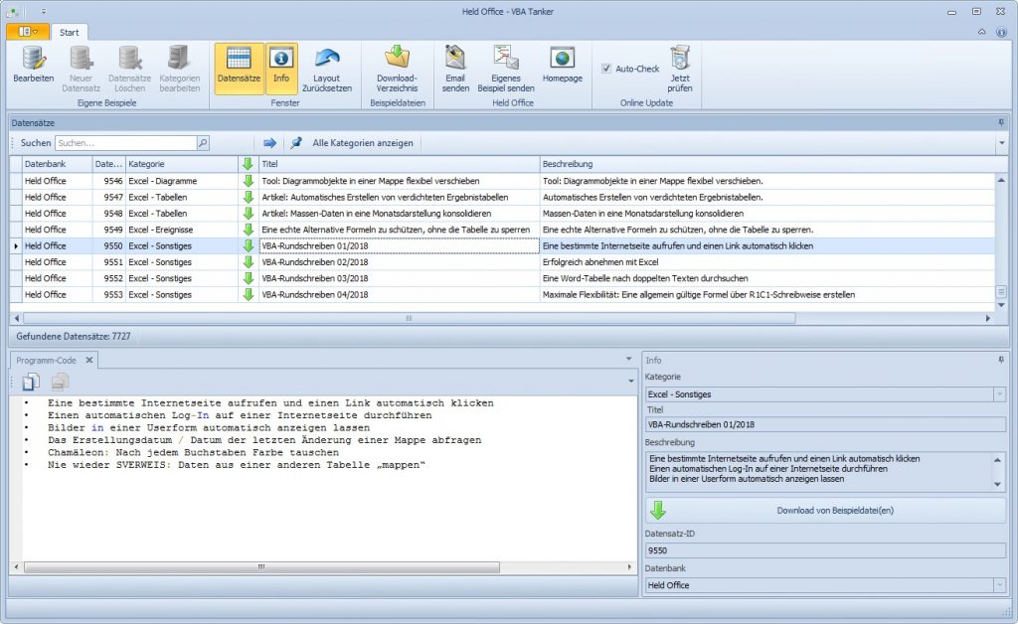The height and width of the screenshot is (624, 1018).
Task: Open the Bearbeiten tool
Action: (x=33, y=70)
